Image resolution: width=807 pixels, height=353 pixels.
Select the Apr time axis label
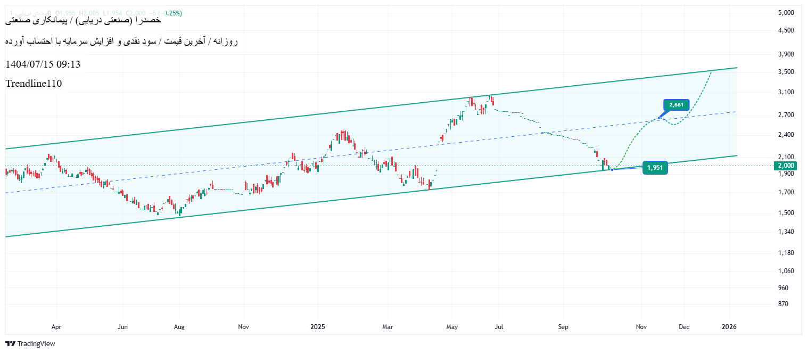pyautogui.click(x=56, y=326)
